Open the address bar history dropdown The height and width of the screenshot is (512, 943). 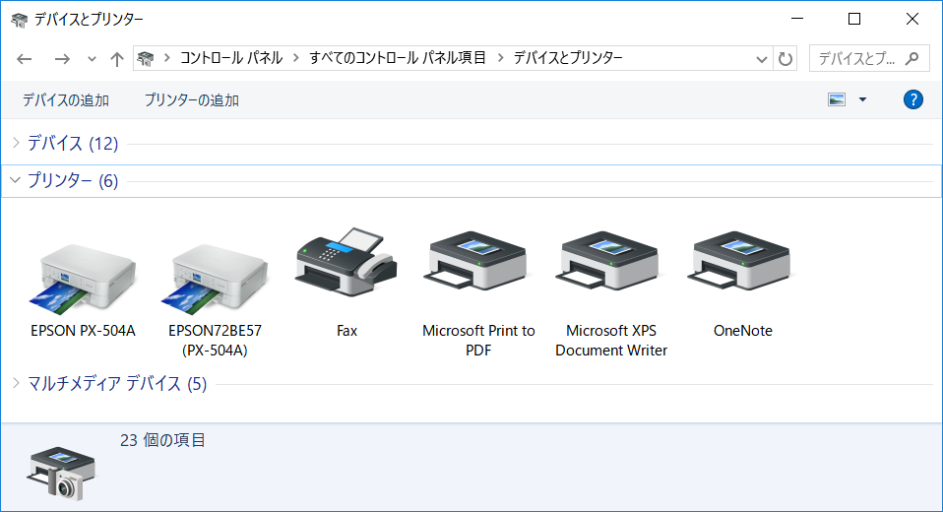762,58
